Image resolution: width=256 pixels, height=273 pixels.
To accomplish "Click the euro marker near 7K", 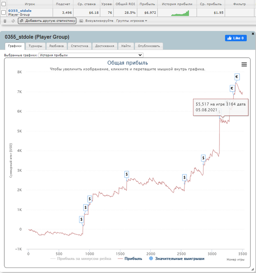I will click(232, 89).
